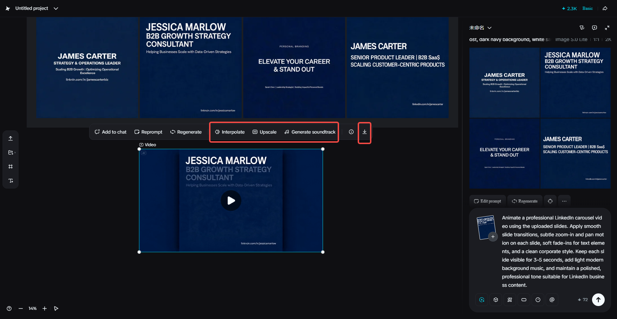This screenshot has height=319, width=617.
Task: Click the 72 credits cost indicator
Action: click(583, 300)
